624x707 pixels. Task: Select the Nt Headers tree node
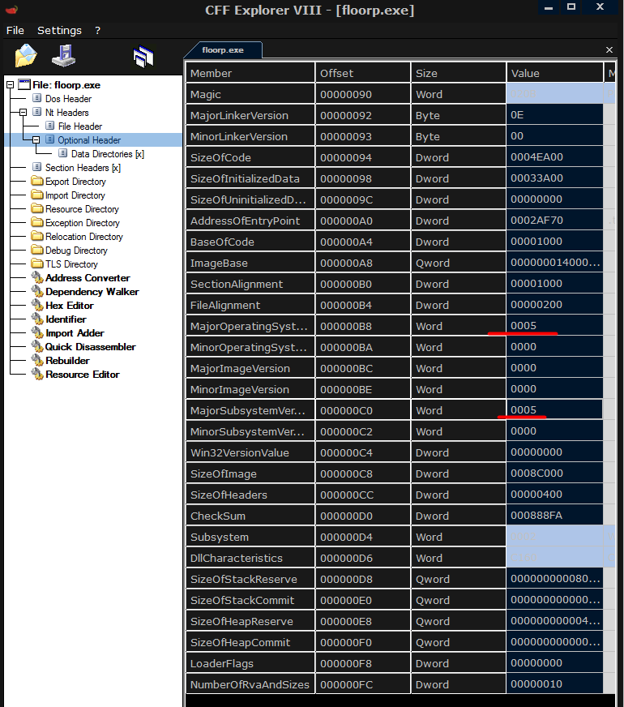click(66, 113)
